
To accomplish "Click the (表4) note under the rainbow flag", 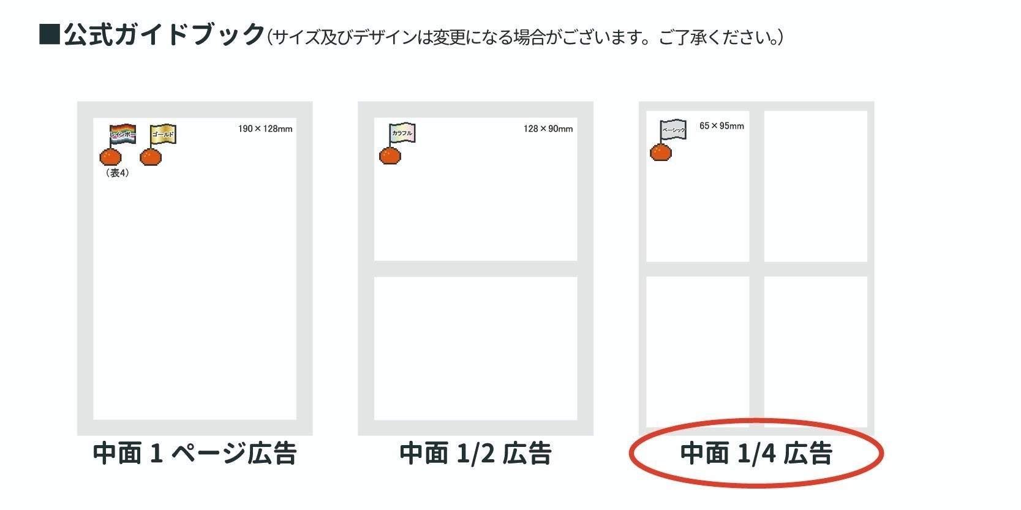I will pyautogui.click(x=117, y=173).
